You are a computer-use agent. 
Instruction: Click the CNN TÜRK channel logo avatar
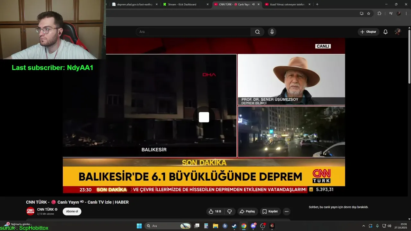[30, 211]
